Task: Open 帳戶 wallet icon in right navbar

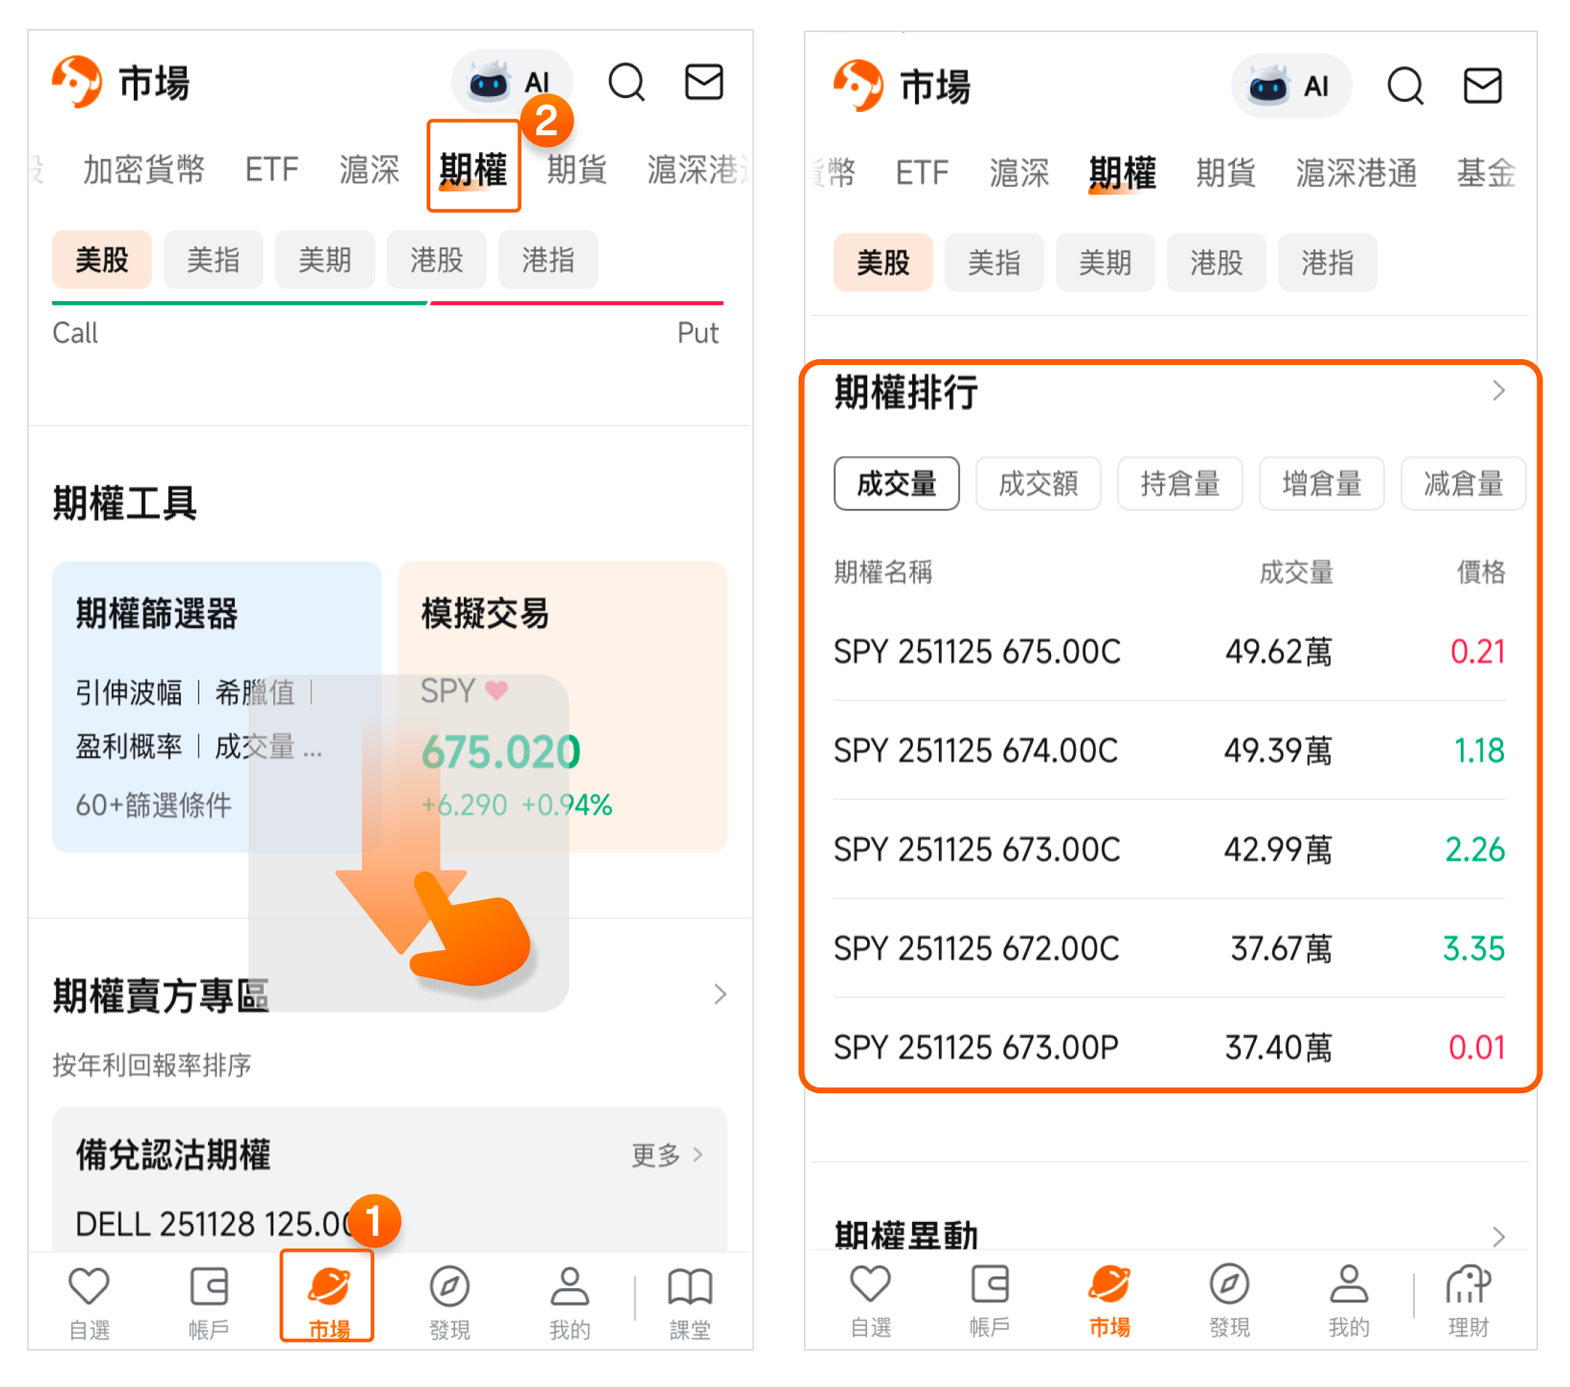Action: click(989, 1298)
